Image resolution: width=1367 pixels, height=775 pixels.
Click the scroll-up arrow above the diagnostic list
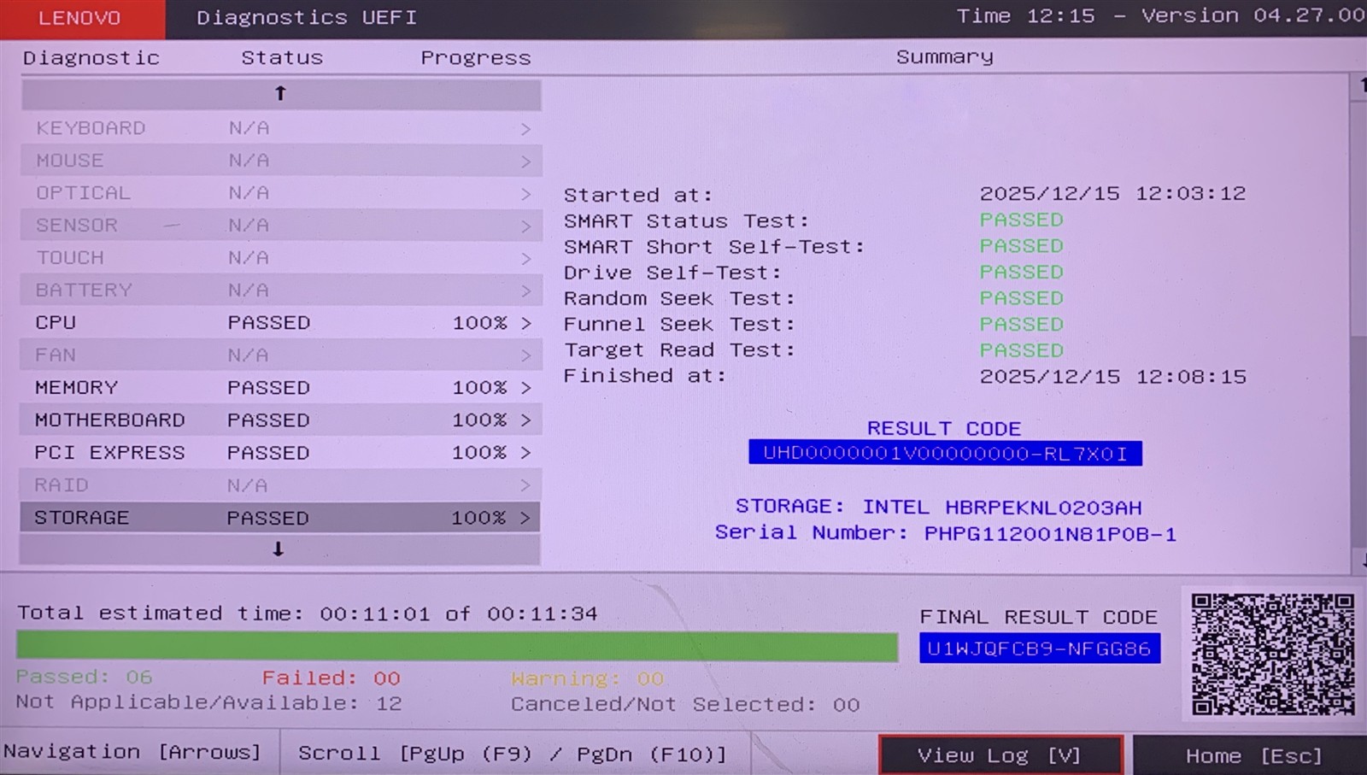pos(280,94)
